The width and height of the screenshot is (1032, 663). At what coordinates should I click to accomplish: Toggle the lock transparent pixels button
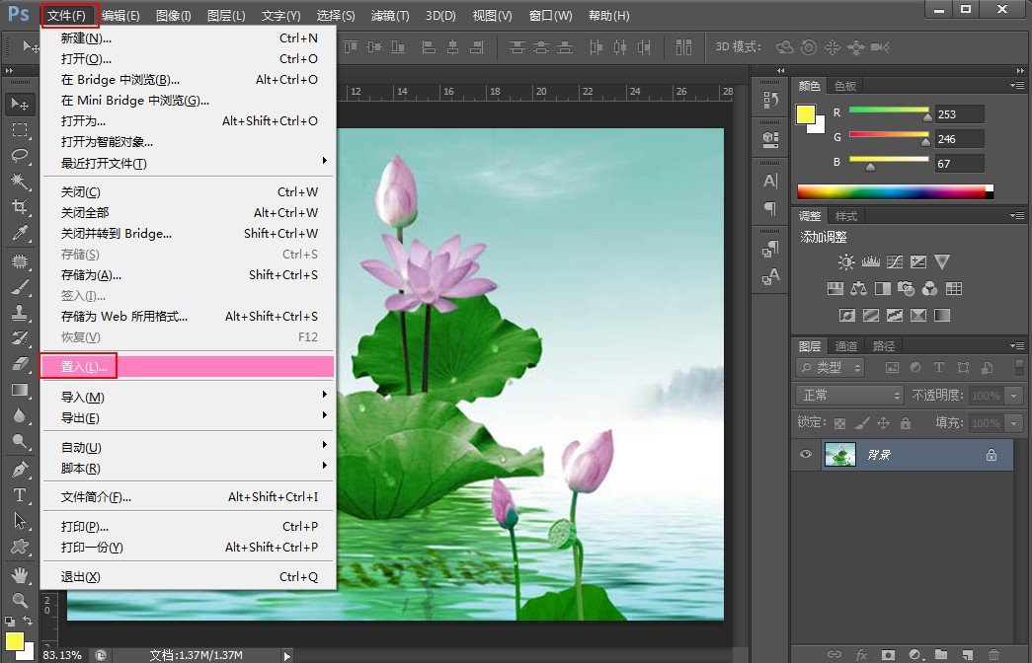[x=839, y=423]
